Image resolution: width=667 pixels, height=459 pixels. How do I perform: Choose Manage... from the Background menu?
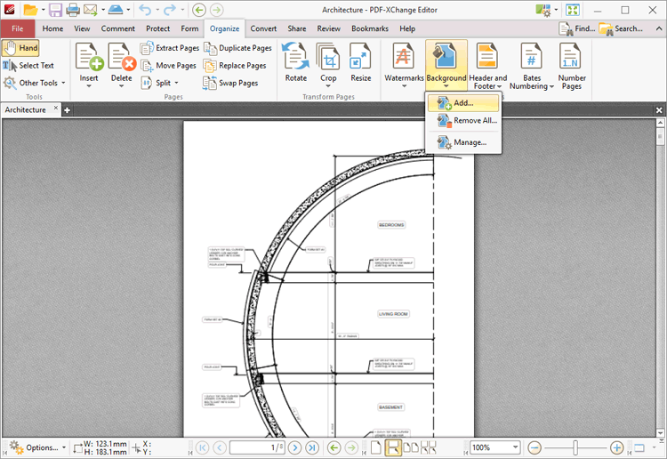click(463, 142)
